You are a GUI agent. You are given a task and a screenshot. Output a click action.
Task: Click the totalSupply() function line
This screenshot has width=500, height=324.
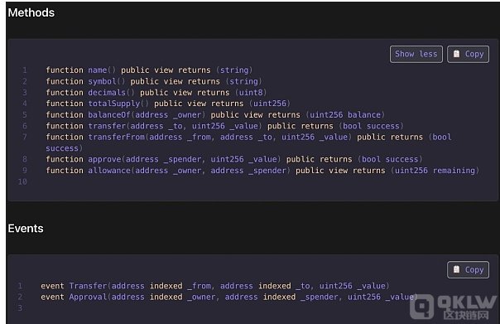[x=168, y=104]
